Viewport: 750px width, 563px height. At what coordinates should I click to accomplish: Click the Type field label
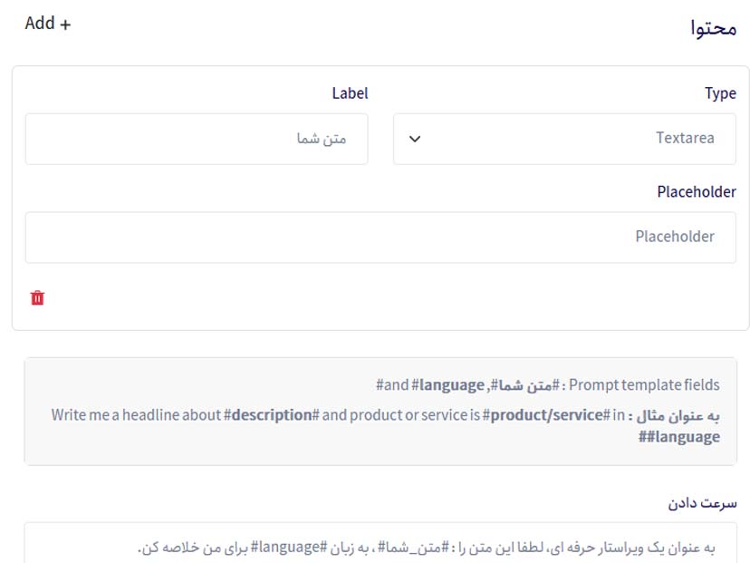719,93
